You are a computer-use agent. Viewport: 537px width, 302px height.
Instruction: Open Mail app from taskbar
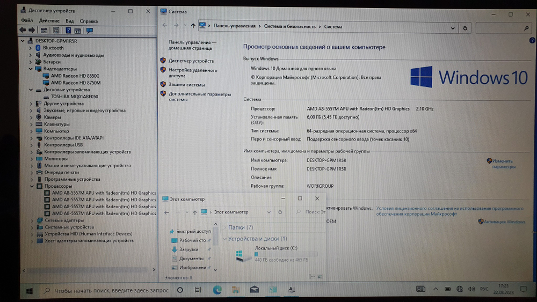(x=255, y=290)
